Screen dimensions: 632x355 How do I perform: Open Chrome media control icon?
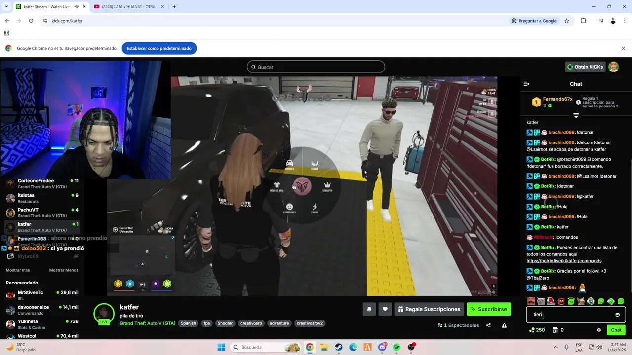(601, 21)
